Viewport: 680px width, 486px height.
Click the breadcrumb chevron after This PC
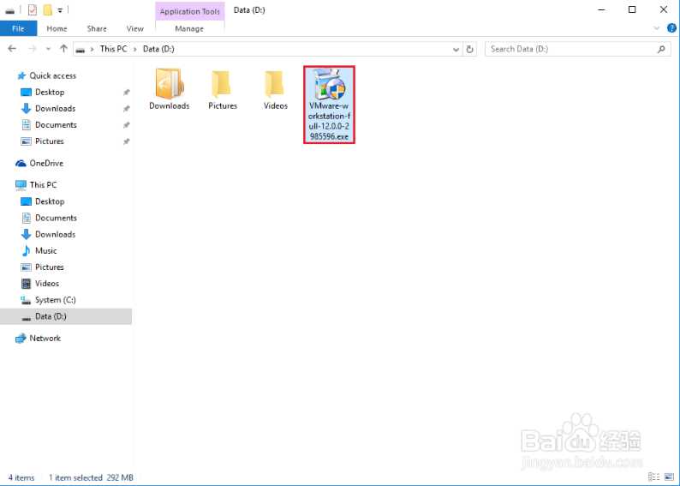pyautogui.click(x=134, y=49)
